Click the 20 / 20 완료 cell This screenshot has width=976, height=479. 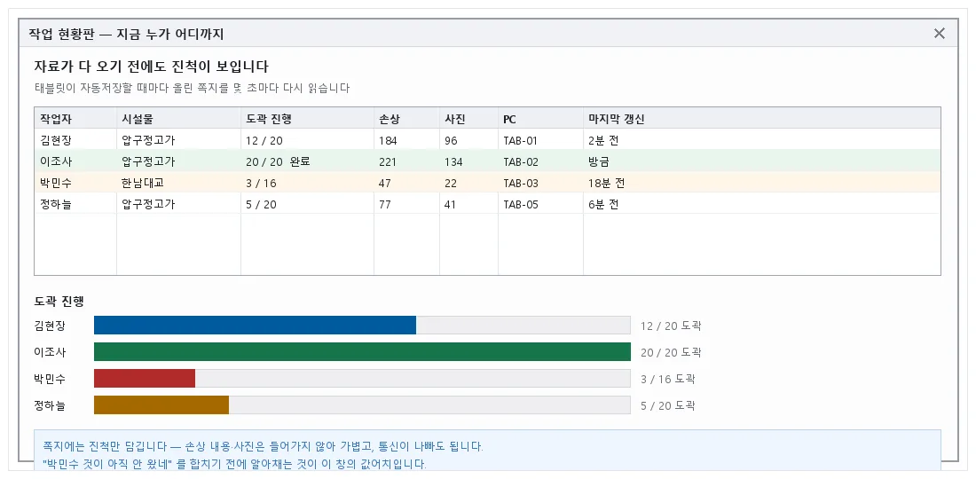[x=308, y=161]
